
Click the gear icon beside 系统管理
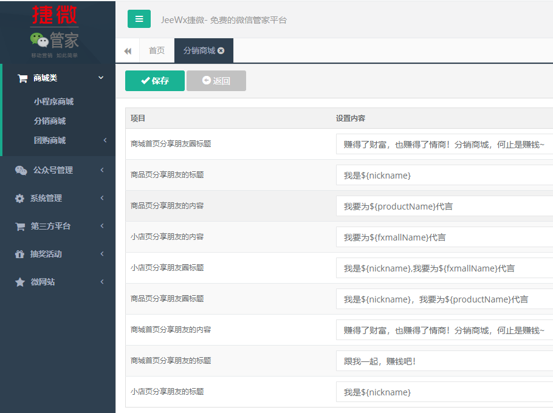19,199
